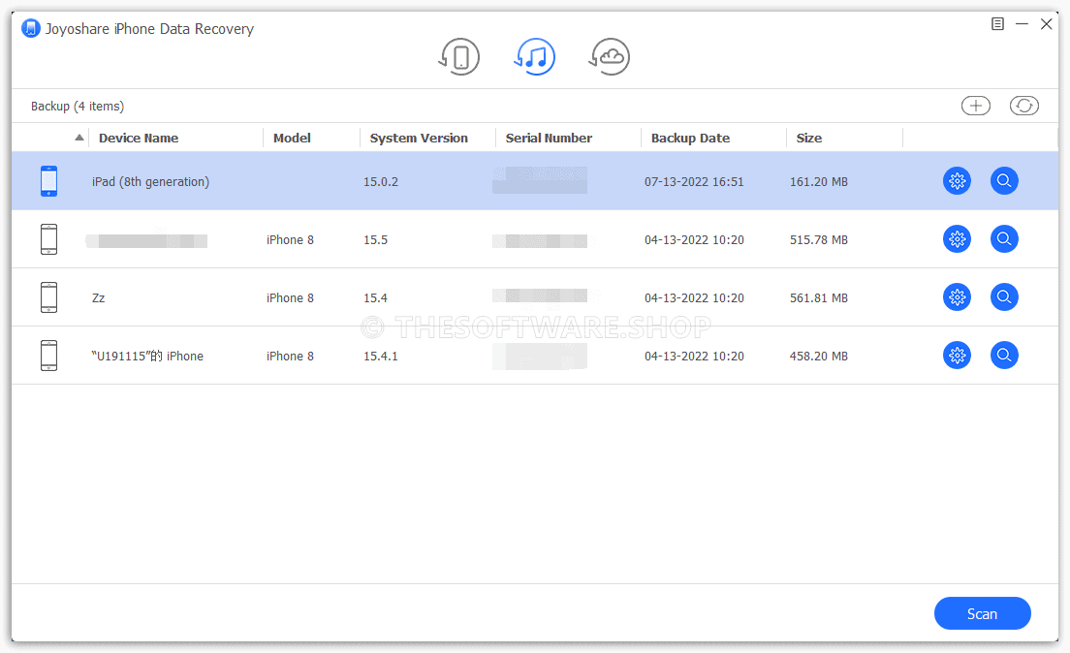This screenshot has width=1070, height=653.
Task: Sort by Backup Date column header
Action: [691, 138]
